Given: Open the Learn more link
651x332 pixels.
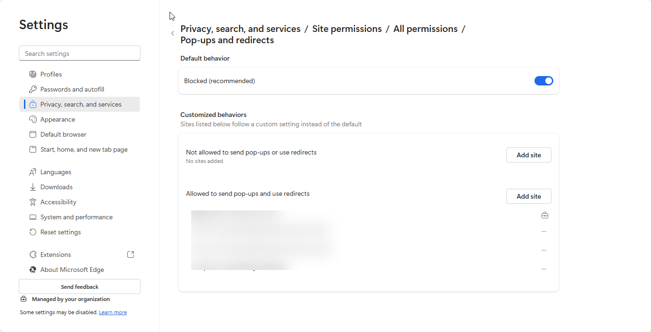Looking at the screenshot, I should 113,312.
